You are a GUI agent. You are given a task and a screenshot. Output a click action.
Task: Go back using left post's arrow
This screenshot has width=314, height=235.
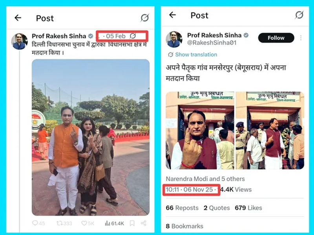tap(18, 18)
